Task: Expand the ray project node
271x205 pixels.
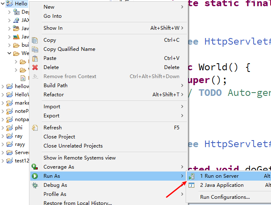Action: point(2,136)
